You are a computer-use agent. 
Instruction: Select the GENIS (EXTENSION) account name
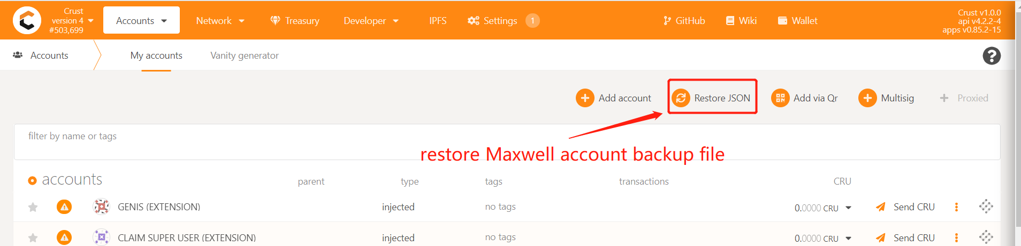click(159, 207)
